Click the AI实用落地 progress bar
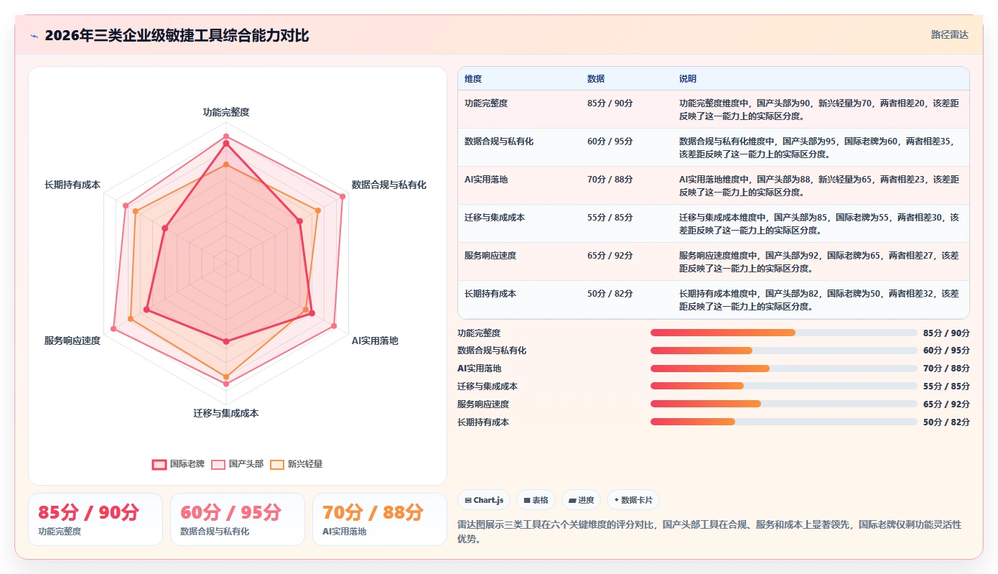This screenshot has width=998, height=574. pyautogui.click(x=784, y=369)
